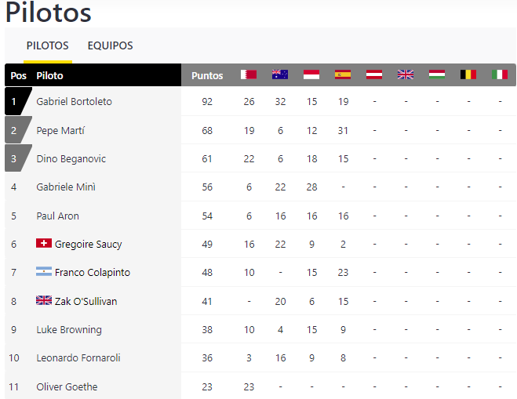Screen dimensions: 517x399
Task: Click the Belgium flag column header
Action: pyautogui.click(x=468, y=74)
